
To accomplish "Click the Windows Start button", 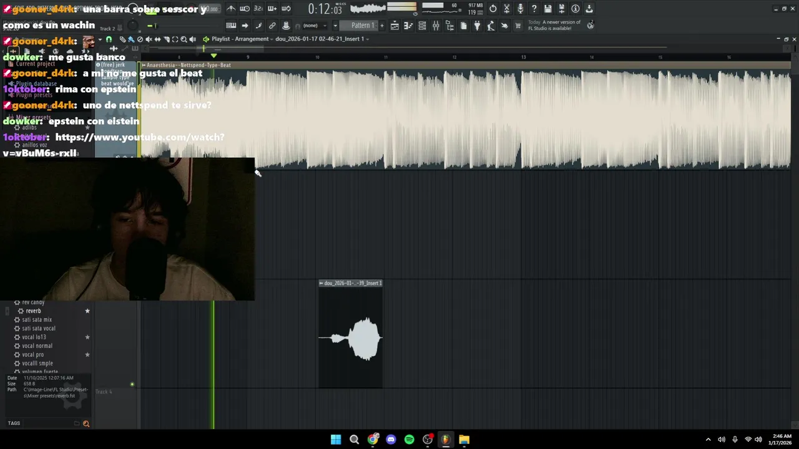I will tap(336, 440).
